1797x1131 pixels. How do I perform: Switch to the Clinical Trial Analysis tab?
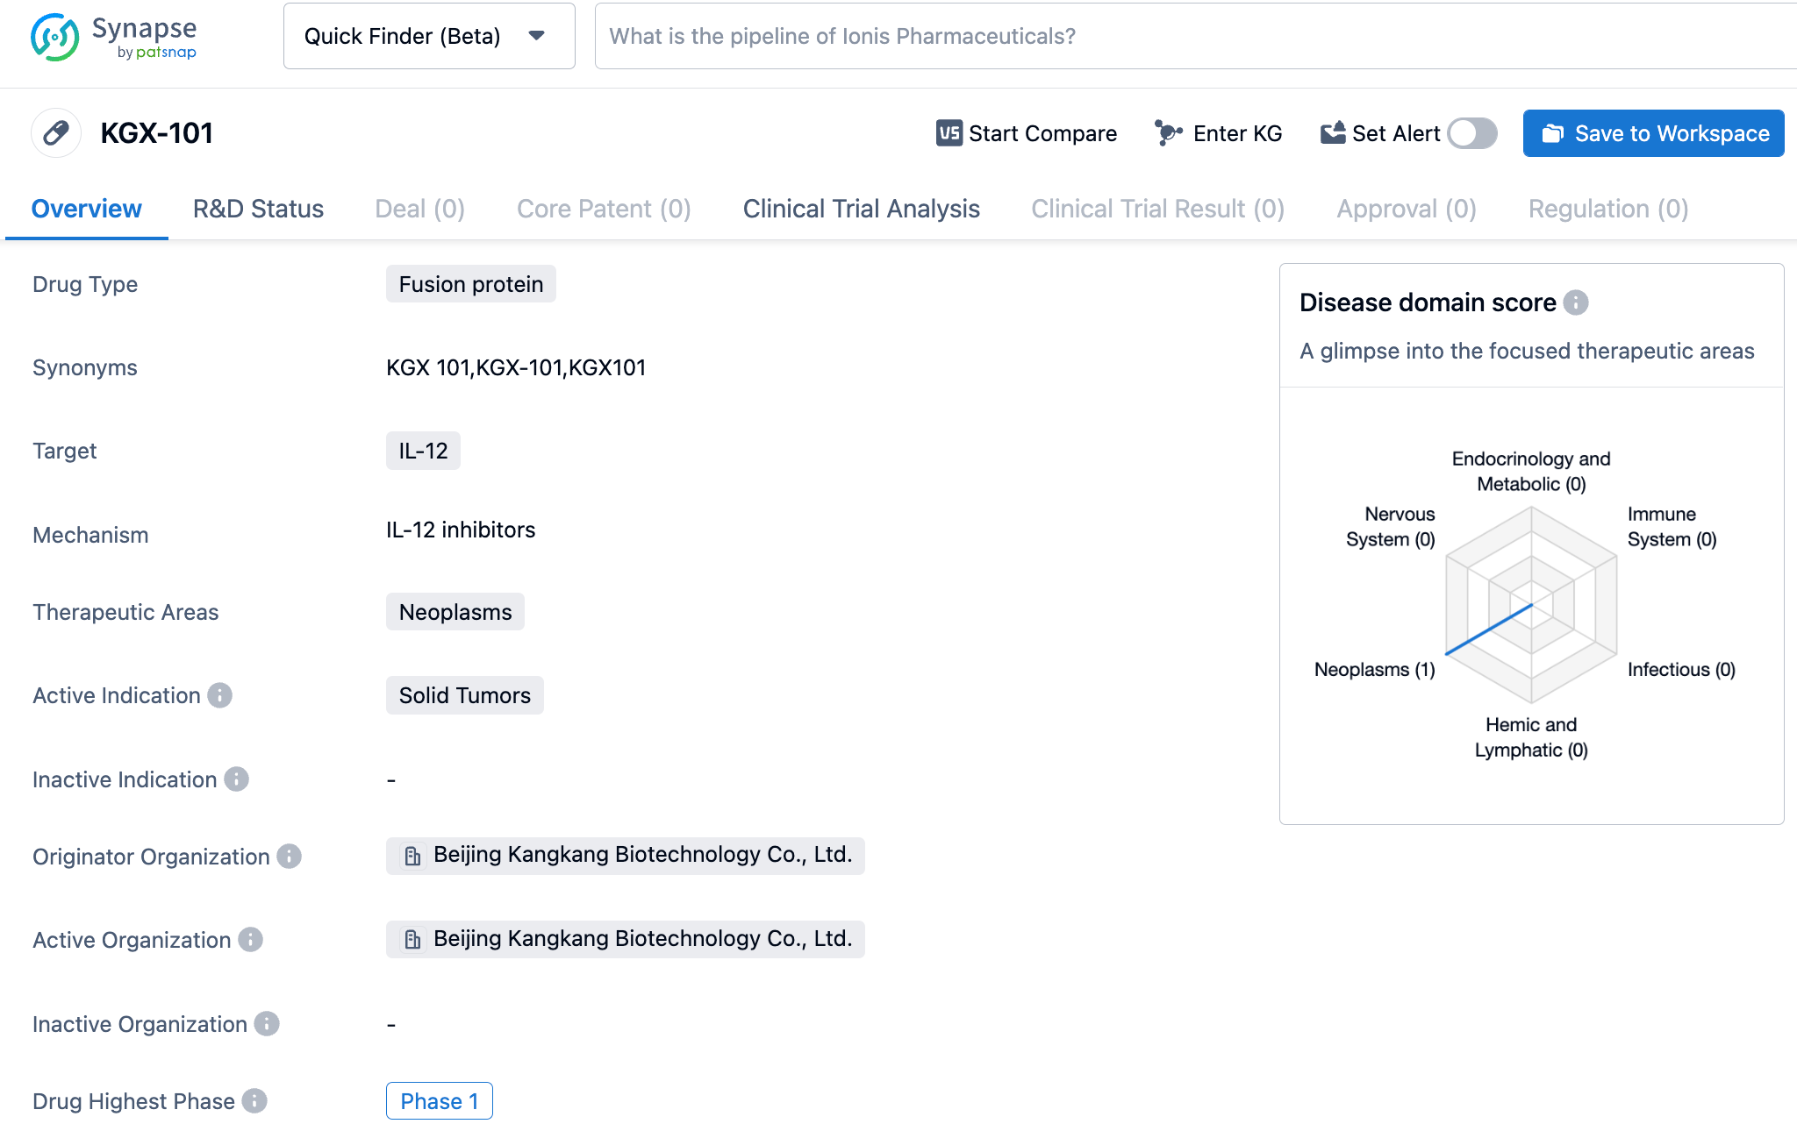point(859,209)
